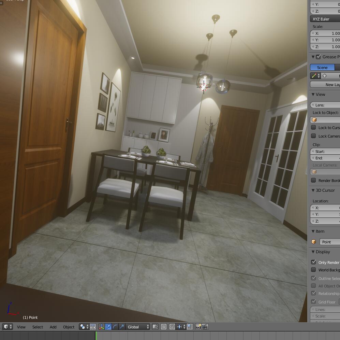Screen dimensions: 340x340
Task: Click the 3D cursor crosshair in viewport
Action: 204,87
